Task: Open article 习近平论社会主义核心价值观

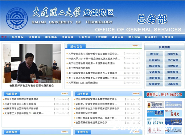Action: 20,104
